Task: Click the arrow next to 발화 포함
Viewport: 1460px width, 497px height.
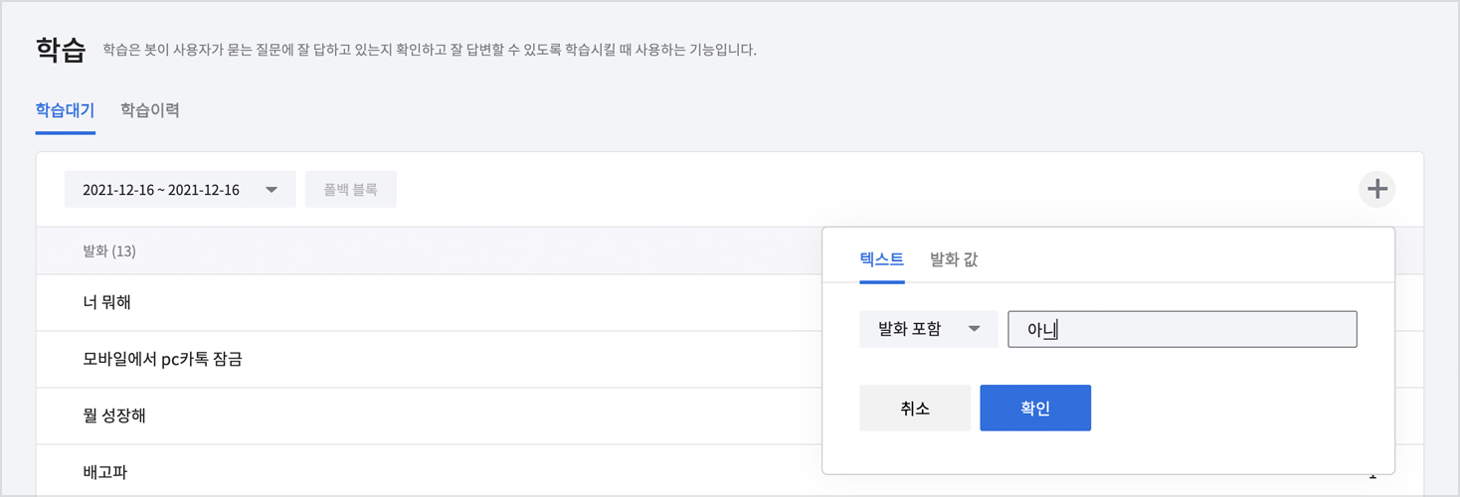Action: [x=975, y=329]
